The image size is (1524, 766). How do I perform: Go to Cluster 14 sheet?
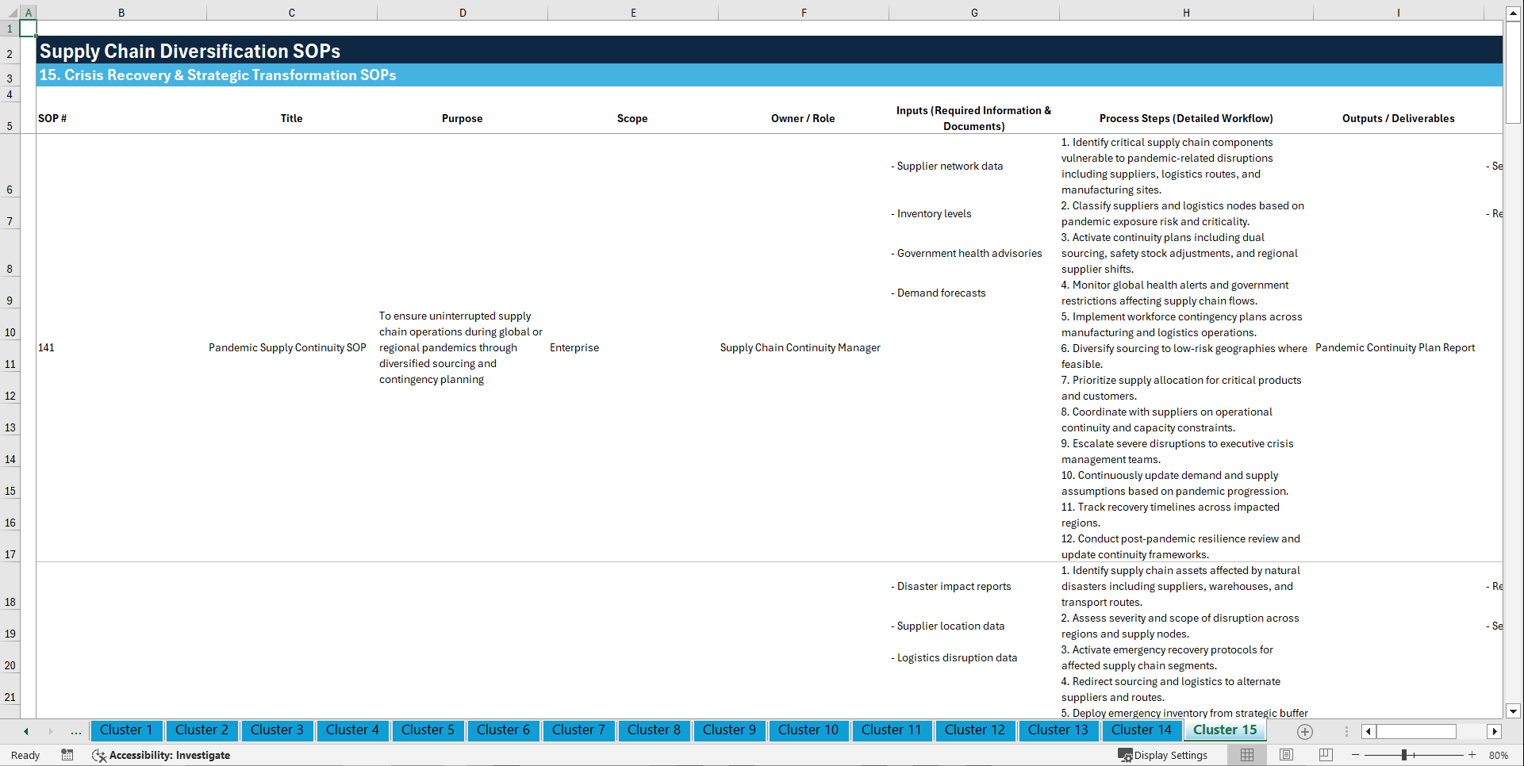(1142, 730)
